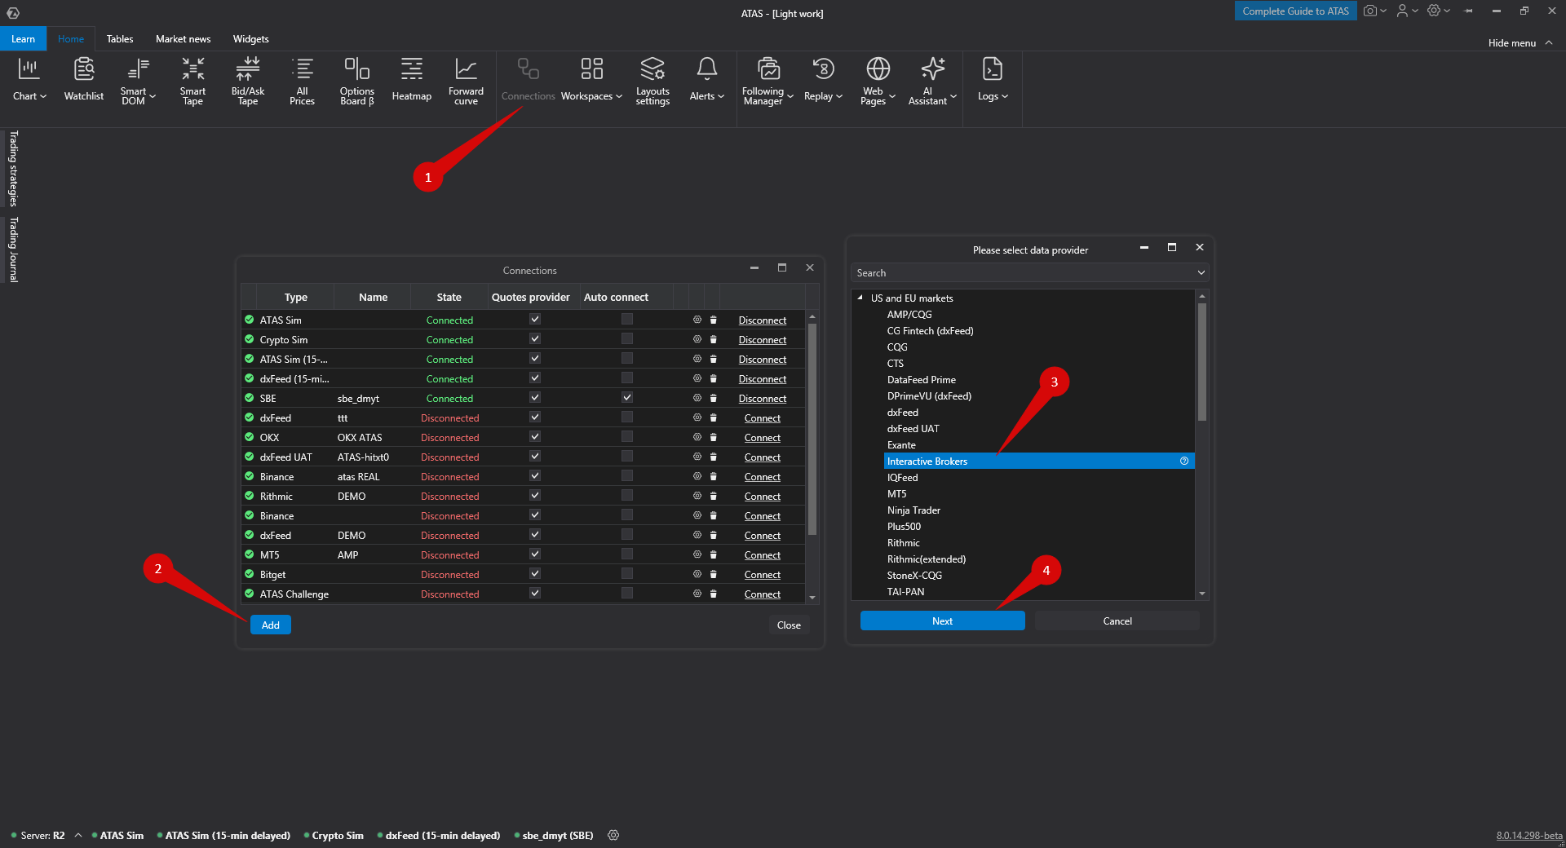Expand the Smart DOM dropdown
Screen dimensions: 1566x848
click(x=138, y=80)
